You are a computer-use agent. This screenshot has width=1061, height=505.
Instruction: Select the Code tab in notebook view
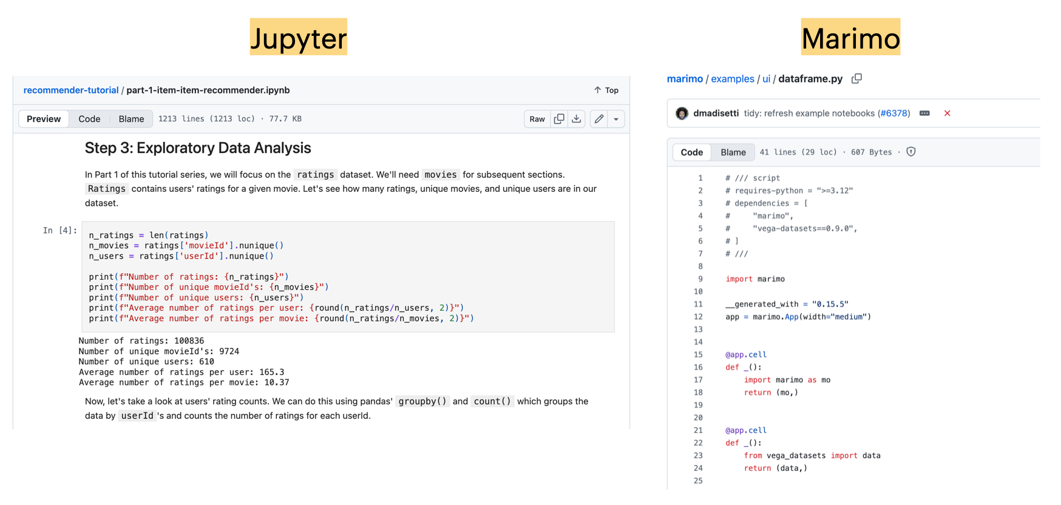pyautogui.click(x=89, y=119)
